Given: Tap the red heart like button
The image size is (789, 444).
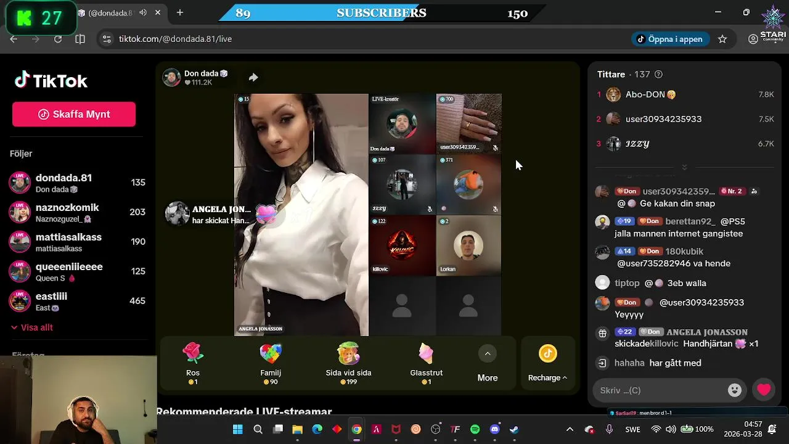Looking at the screenshot, I should coord(764,390).
